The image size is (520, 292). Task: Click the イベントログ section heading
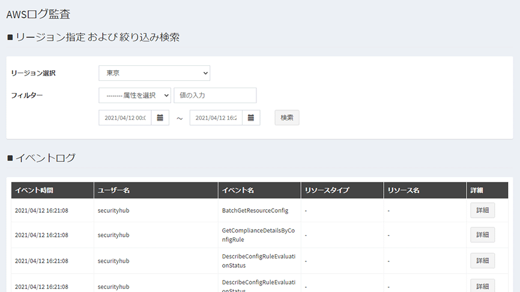[x=46, y=158]
